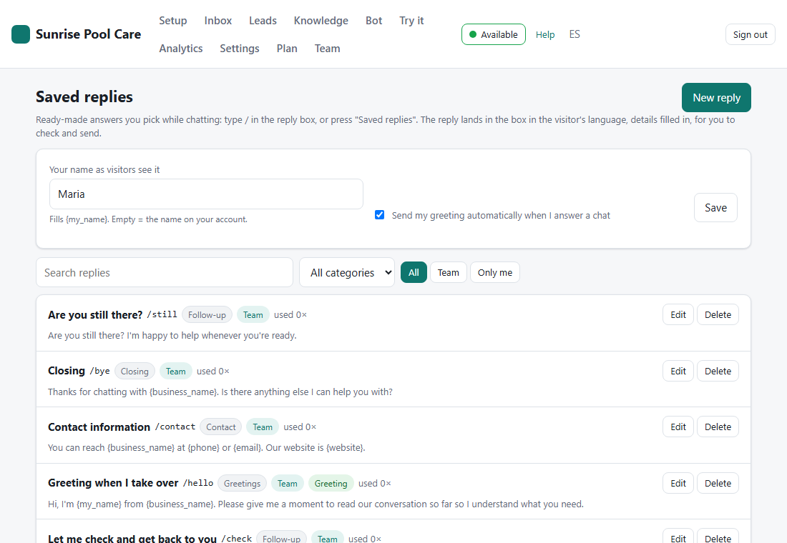Viewport: 787px width, 543px height.
Task: Click the Search replies field
Action: (165, 273)
